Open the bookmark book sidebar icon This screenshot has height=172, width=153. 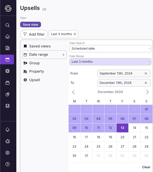pyautogui.click(x=8, y=106)
